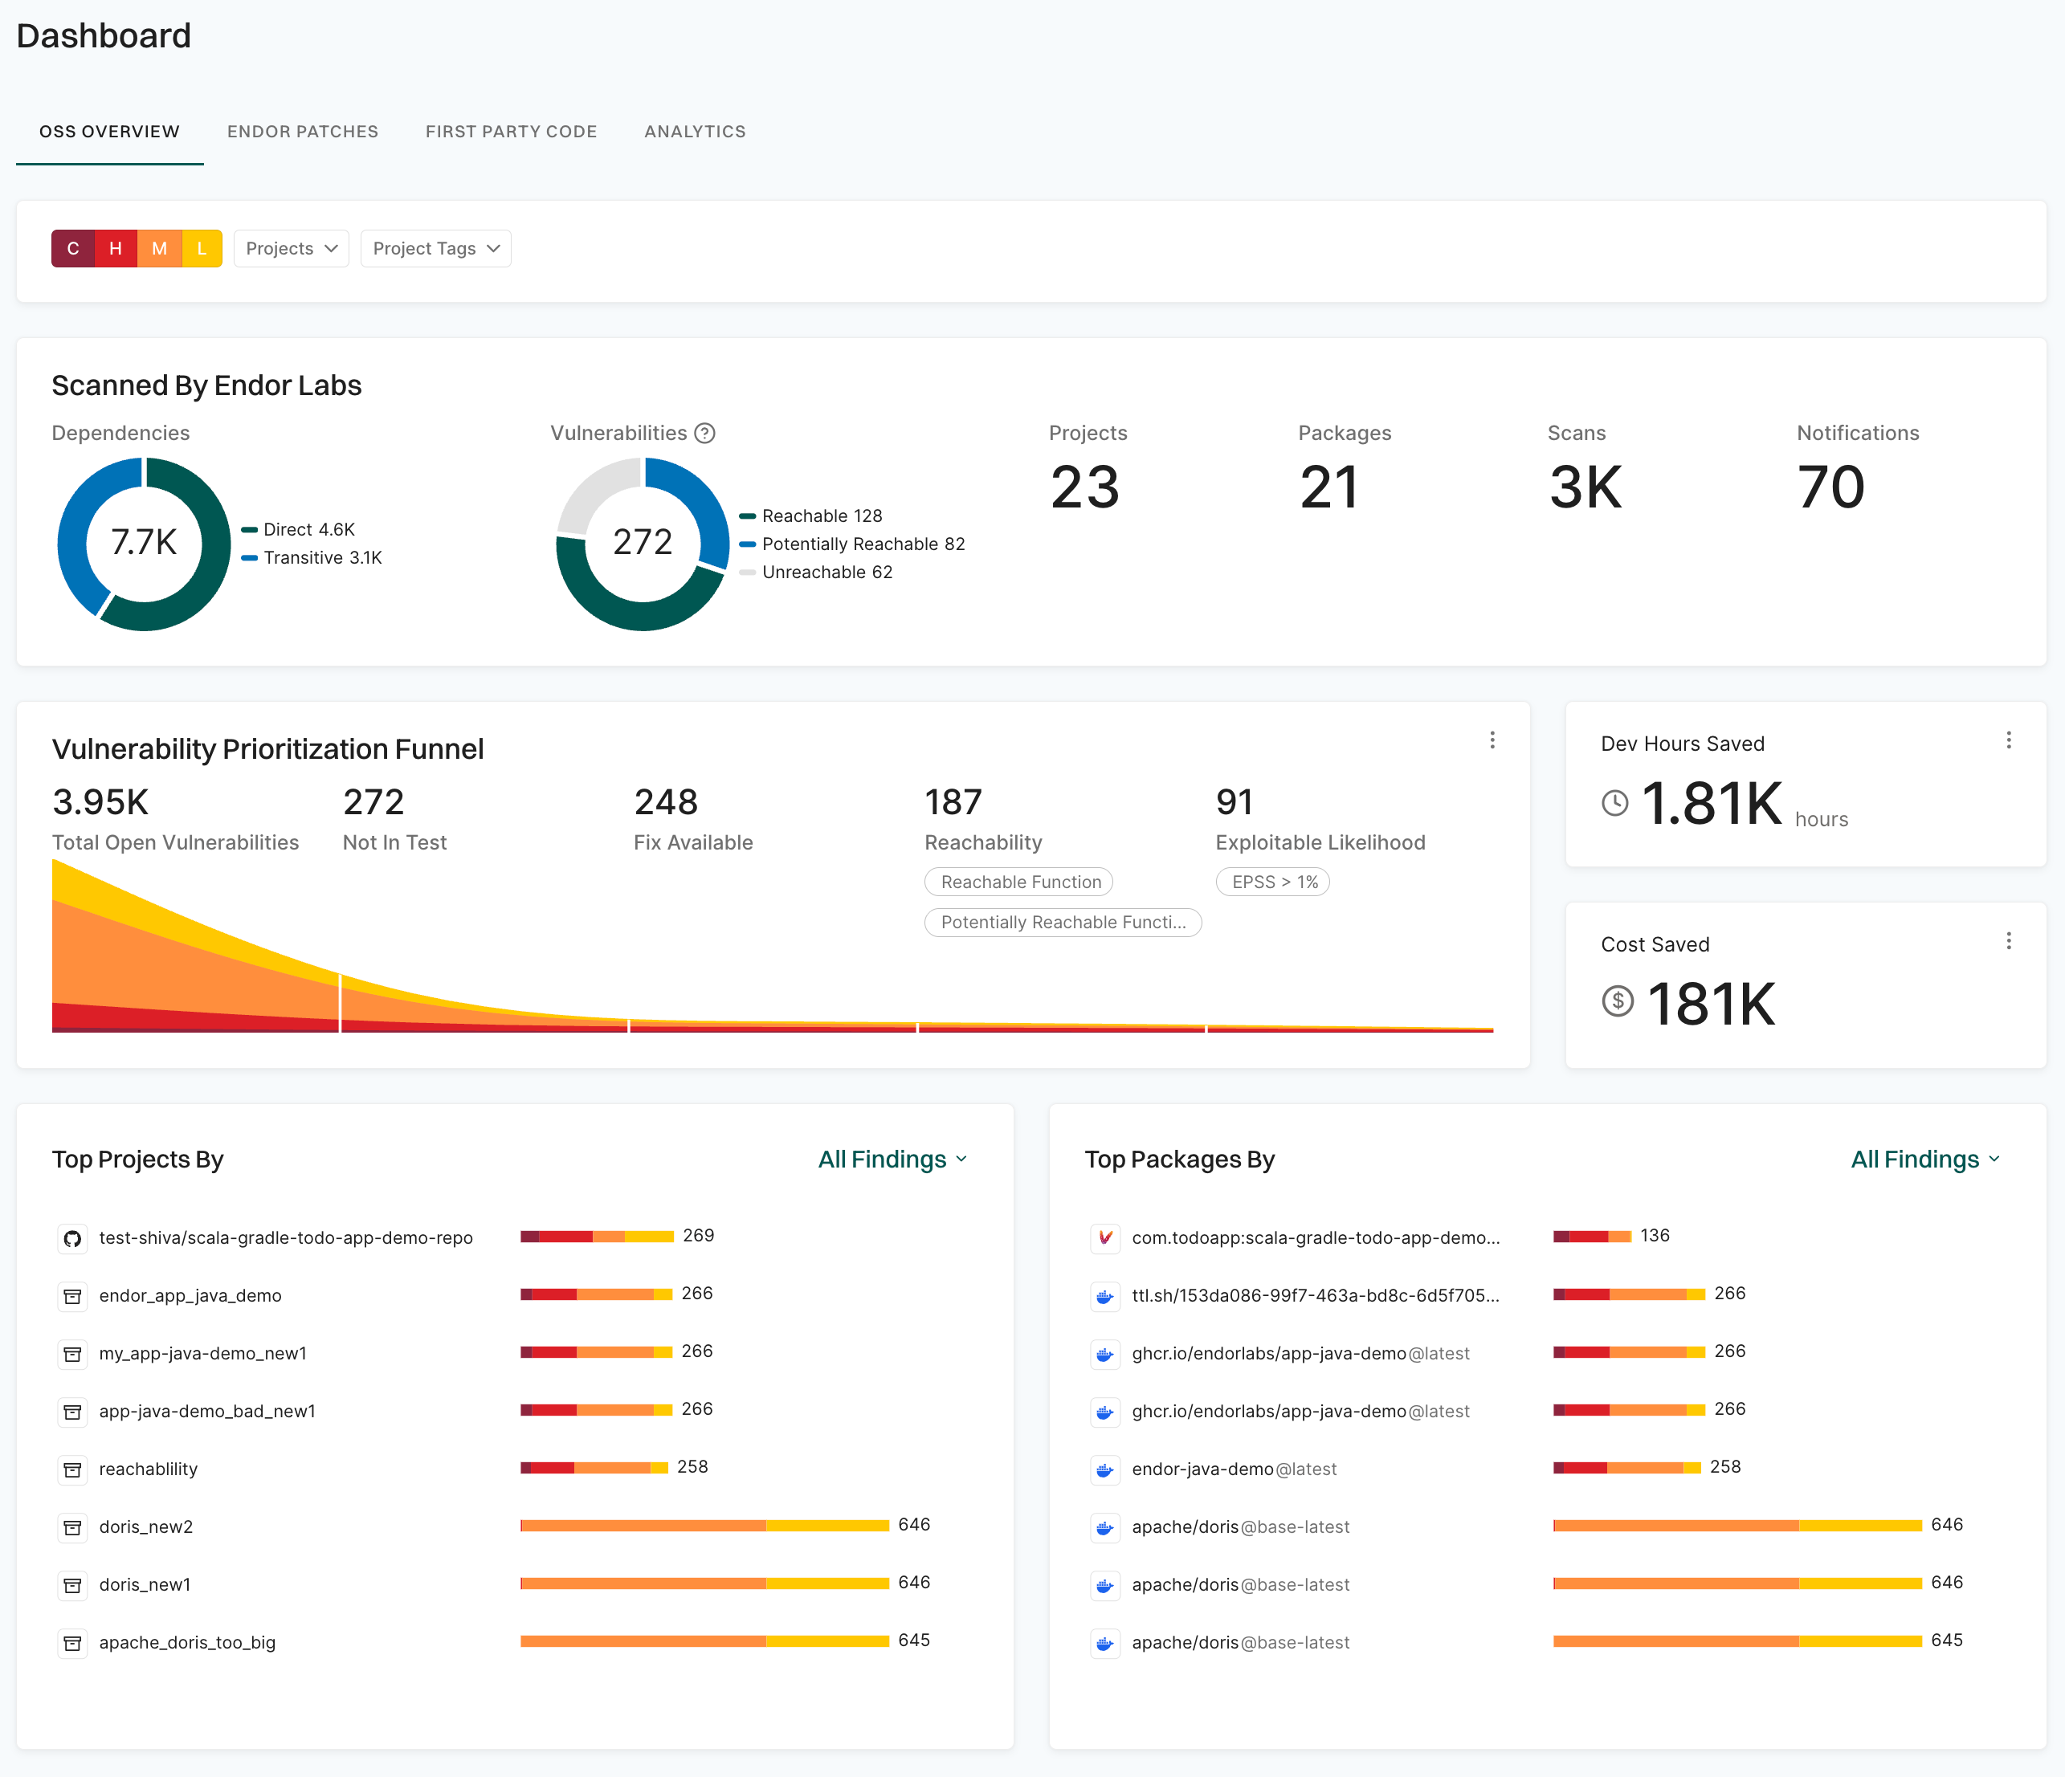
Task: Open All Findings dropdown in Top Projects By
Action: 892,1159
